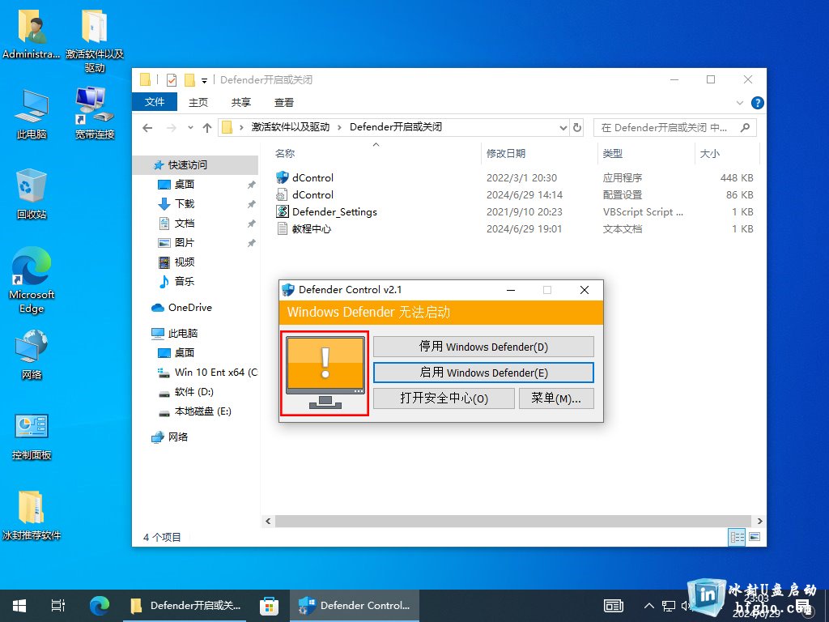Switch to details view icon in status bar
Viewport: 829px width, 622px height.
coord(737,538)
